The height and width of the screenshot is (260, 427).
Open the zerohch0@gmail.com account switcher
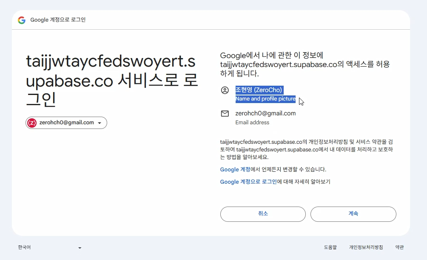(66, 123)
